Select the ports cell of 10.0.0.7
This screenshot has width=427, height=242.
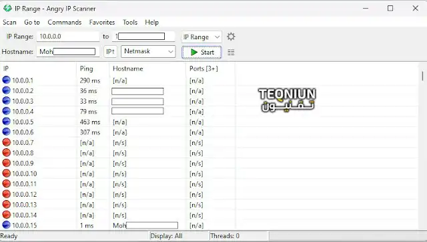[196, 143]
